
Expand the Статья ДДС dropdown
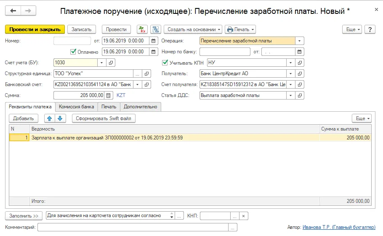click(291, 95)
